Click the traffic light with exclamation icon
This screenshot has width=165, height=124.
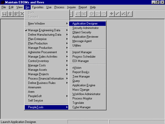[16, 14]
